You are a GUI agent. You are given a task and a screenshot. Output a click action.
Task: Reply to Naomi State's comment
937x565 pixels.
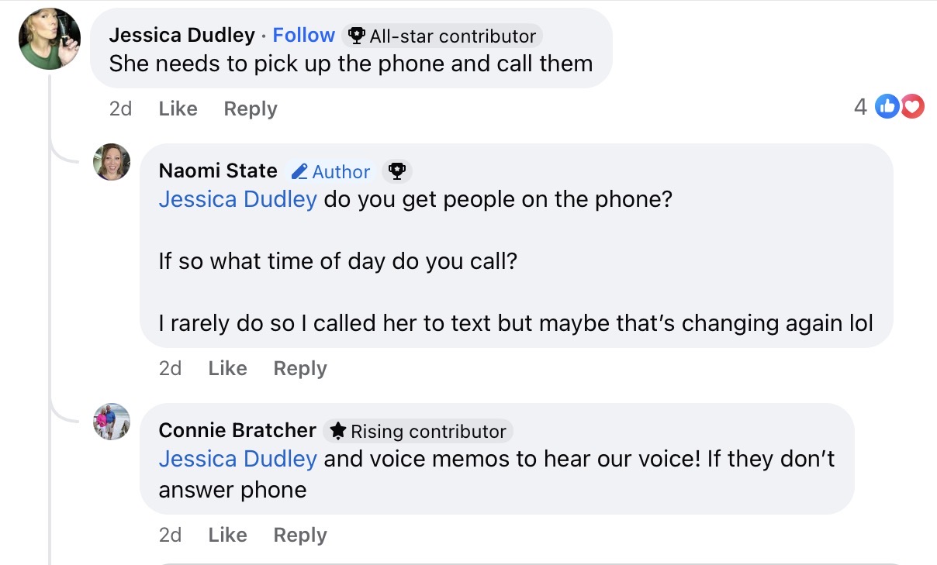(x=299, y=369)
